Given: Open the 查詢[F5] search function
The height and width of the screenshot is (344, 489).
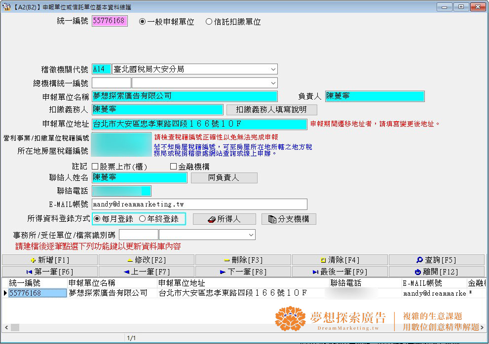Looking at the screenshot, I should (x=437, y=260).
